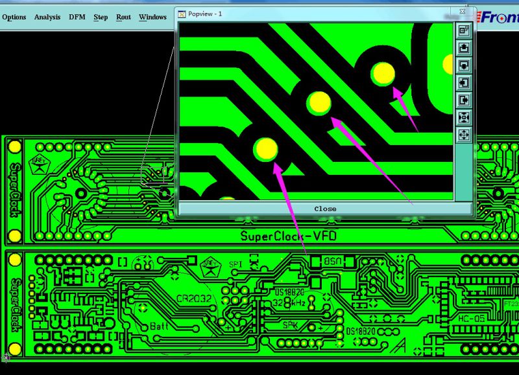Close the Popview window with X
This screenshot has height=375, width=519.
click(462, 12)
